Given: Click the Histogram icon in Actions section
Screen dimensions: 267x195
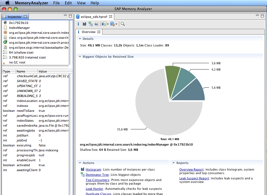Looking at the screenshot, I should click(83, 169).
